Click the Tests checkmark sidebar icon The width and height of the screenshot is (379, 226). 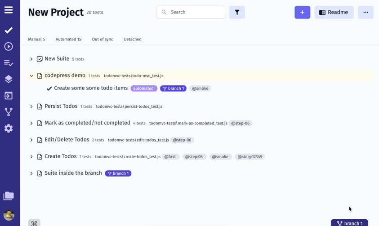(9, 30)
